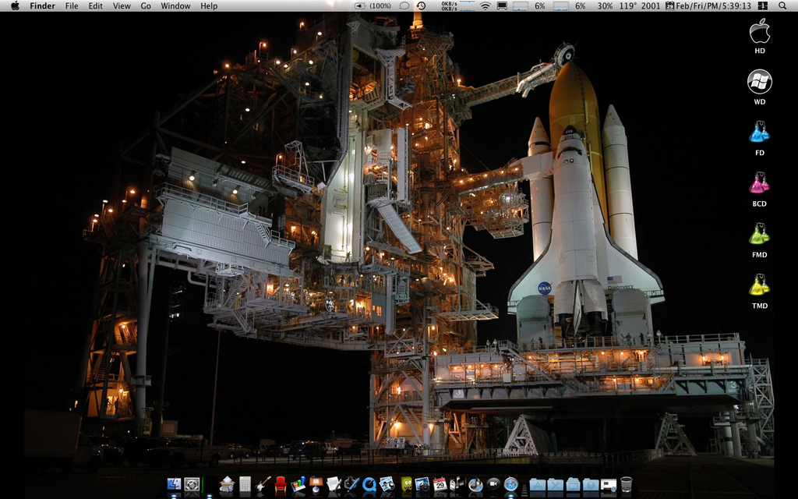The height and width of the screenshot is (499, 798).
Task: Open GarageBand guitar icon in Dock
Action: point(263,484)
